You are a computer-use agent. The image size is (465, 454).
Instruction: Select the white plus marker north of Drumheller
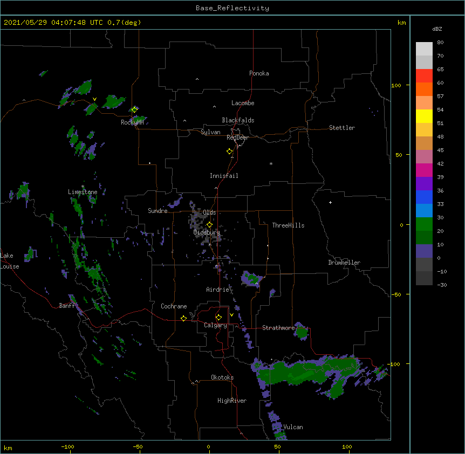(330, 202)
